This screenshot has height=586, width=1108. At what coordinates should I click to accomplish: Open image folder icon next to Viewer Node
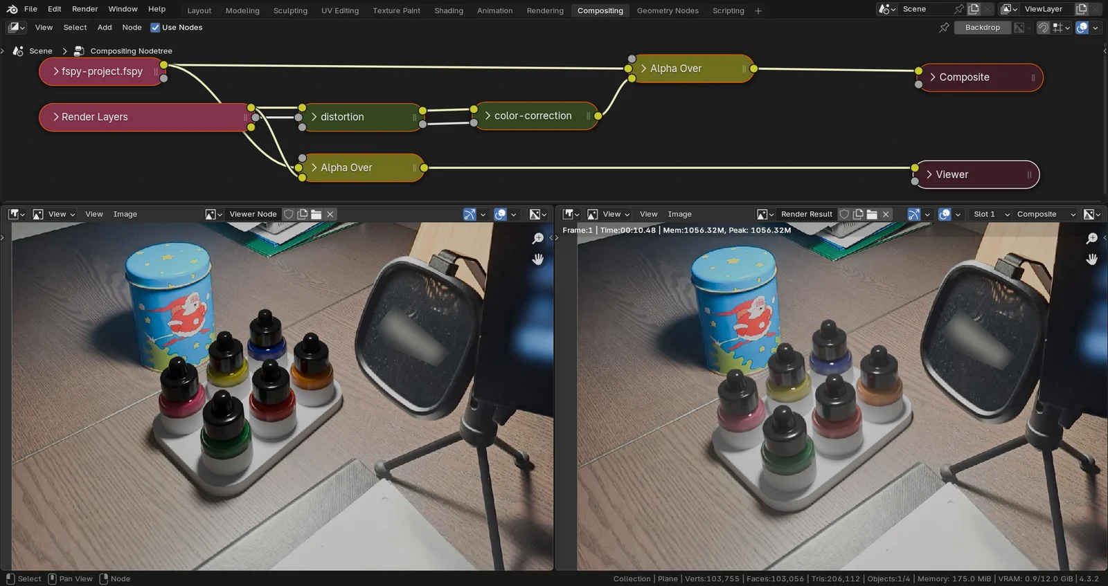(316, 214)
